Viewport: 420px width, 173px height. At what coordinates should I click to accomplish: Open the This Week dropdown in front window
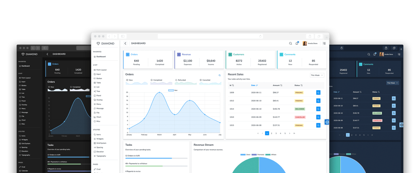coord(317,75)
